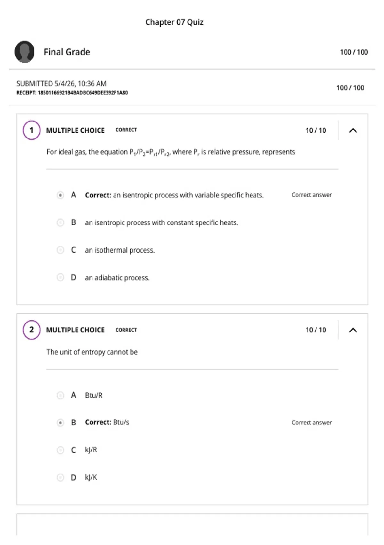Click the question 2 number circle
Viewport: 384px width, 545px height.
[x=31, y=330]
